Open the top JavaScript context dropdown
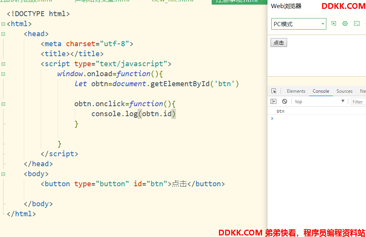366x237 pixels. coord(319,102)
